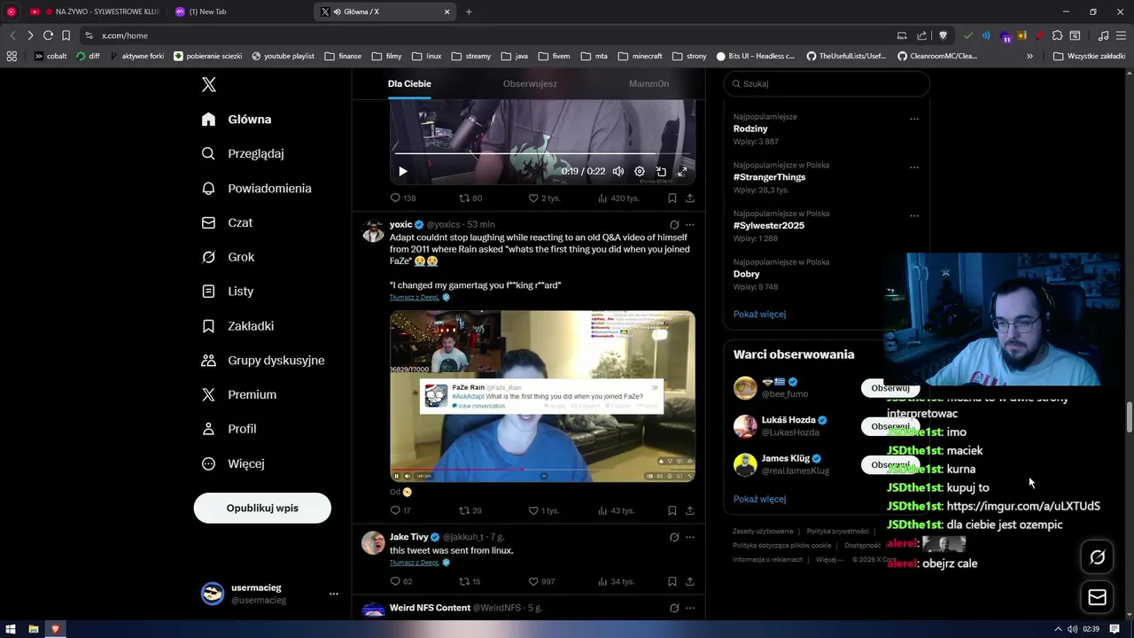Screen dimensions: 1134x638
Task: Click Grok icon on yoxic post
Action: point(674,225)
